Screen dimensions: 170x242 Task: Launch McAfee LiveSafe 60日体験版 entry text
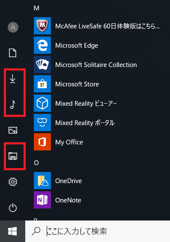pyautogui.click(x=107, y=26)
